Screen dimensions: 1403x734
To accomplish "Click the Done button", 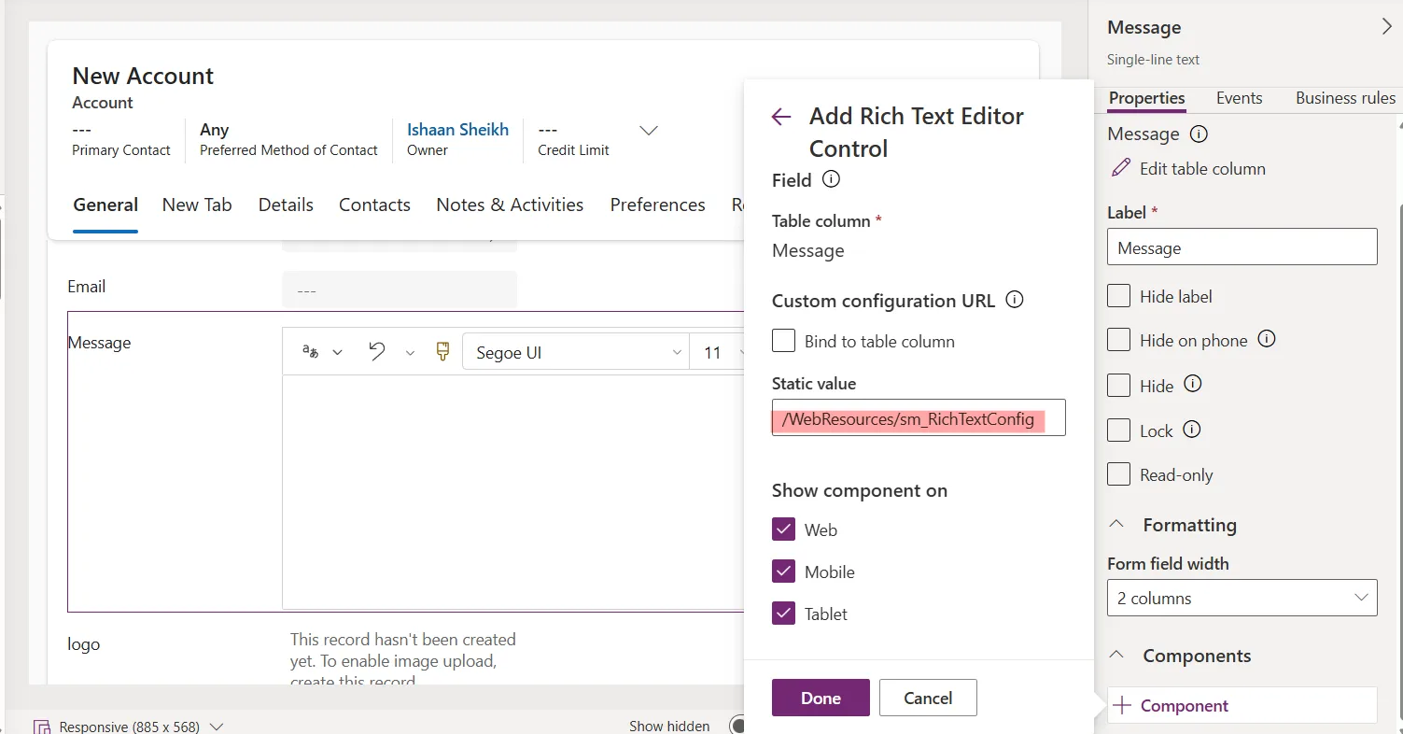I will 821,698.
